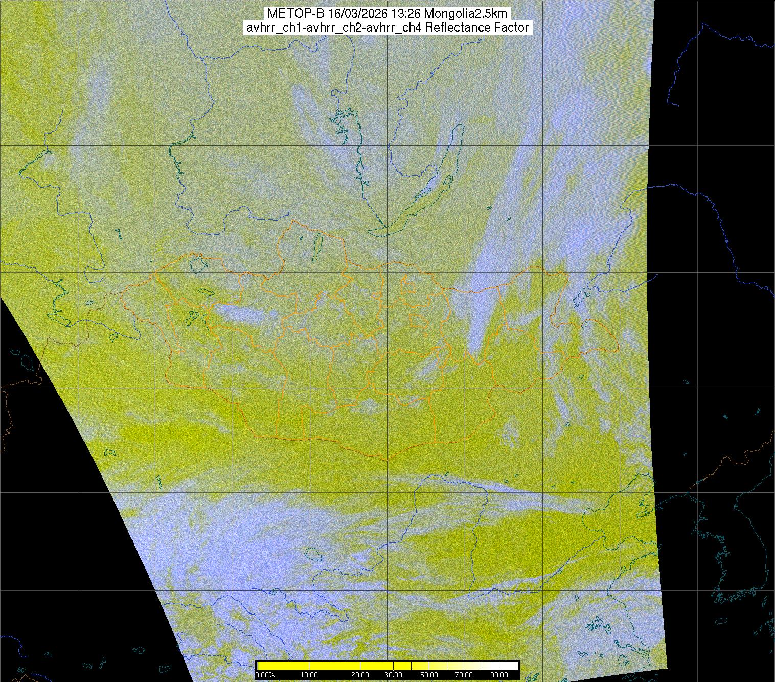Click the '0.00%' scale label

265,675
